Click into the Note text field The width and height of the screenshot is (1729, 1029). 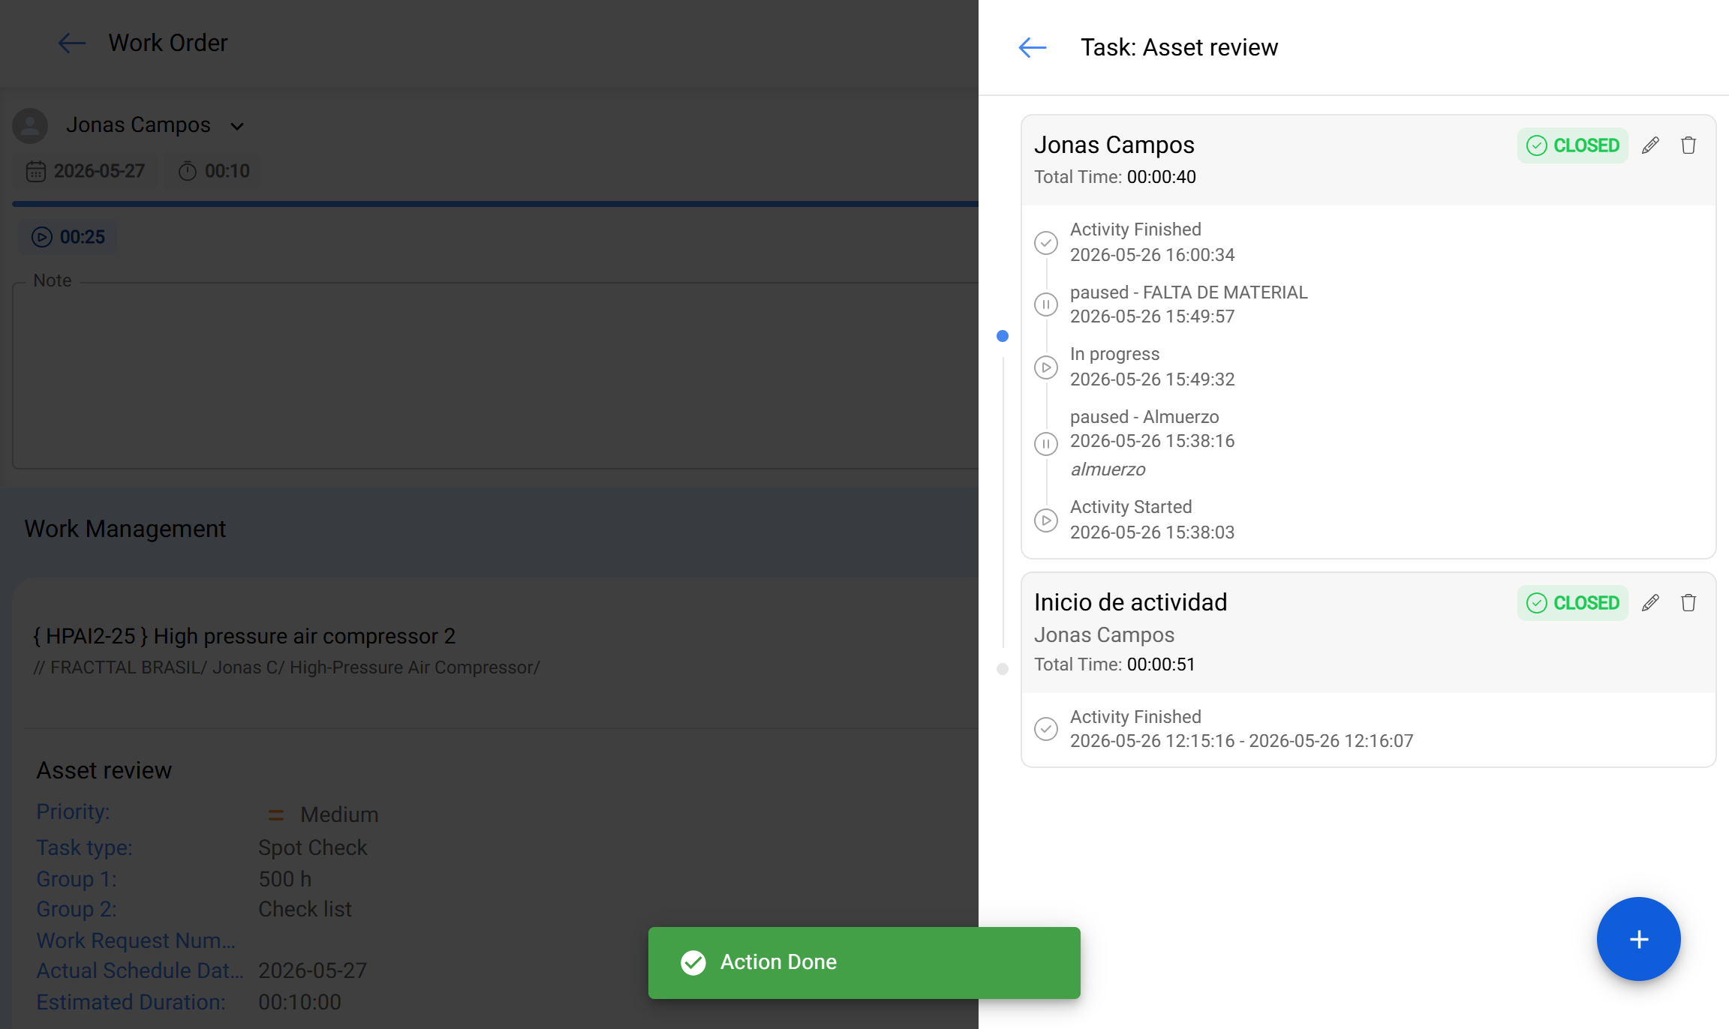coord(495,375)
